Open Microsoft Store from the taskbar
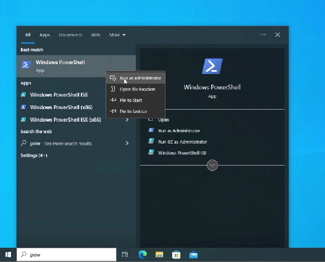 176,254
